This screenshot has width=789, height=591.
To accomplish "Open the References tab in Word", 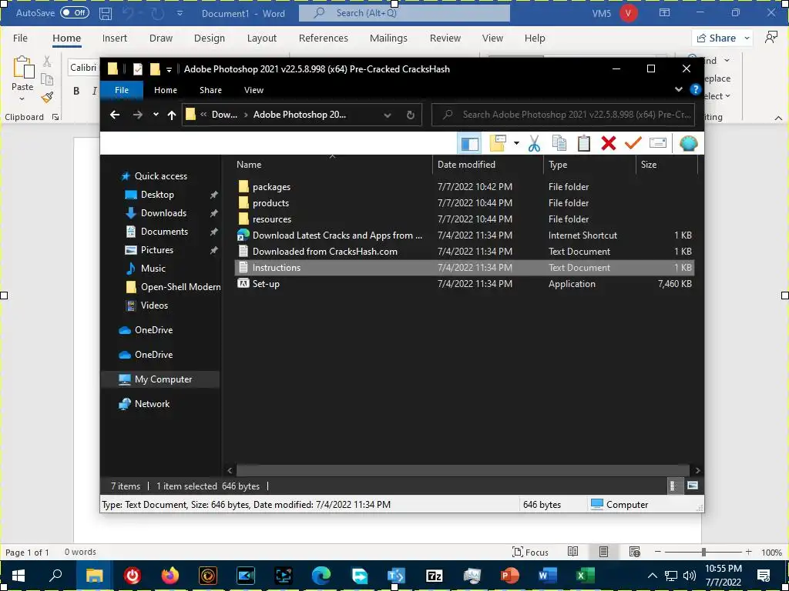I will (324, 38).
